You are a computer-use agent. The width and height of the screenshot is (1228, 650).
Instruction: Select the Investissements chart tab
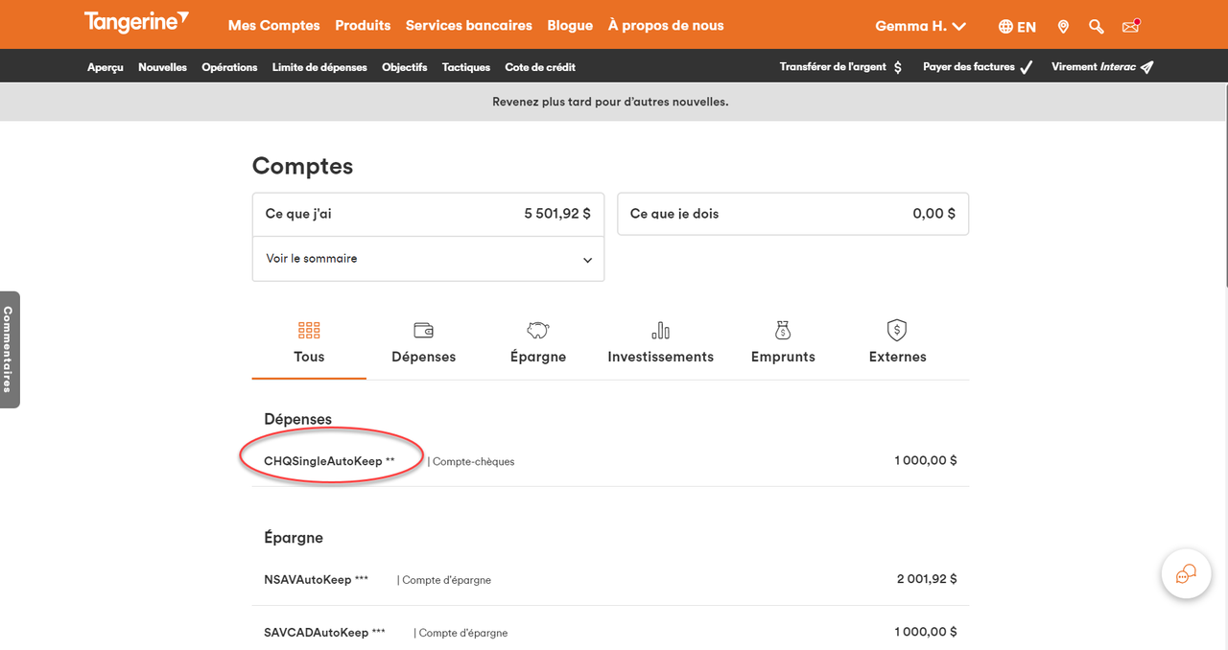[660, 342]
